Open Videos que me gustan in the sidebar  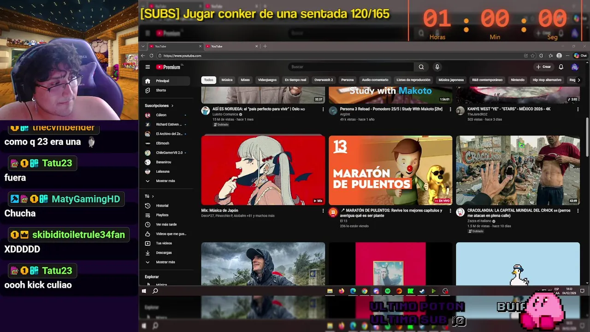[165, 234]
